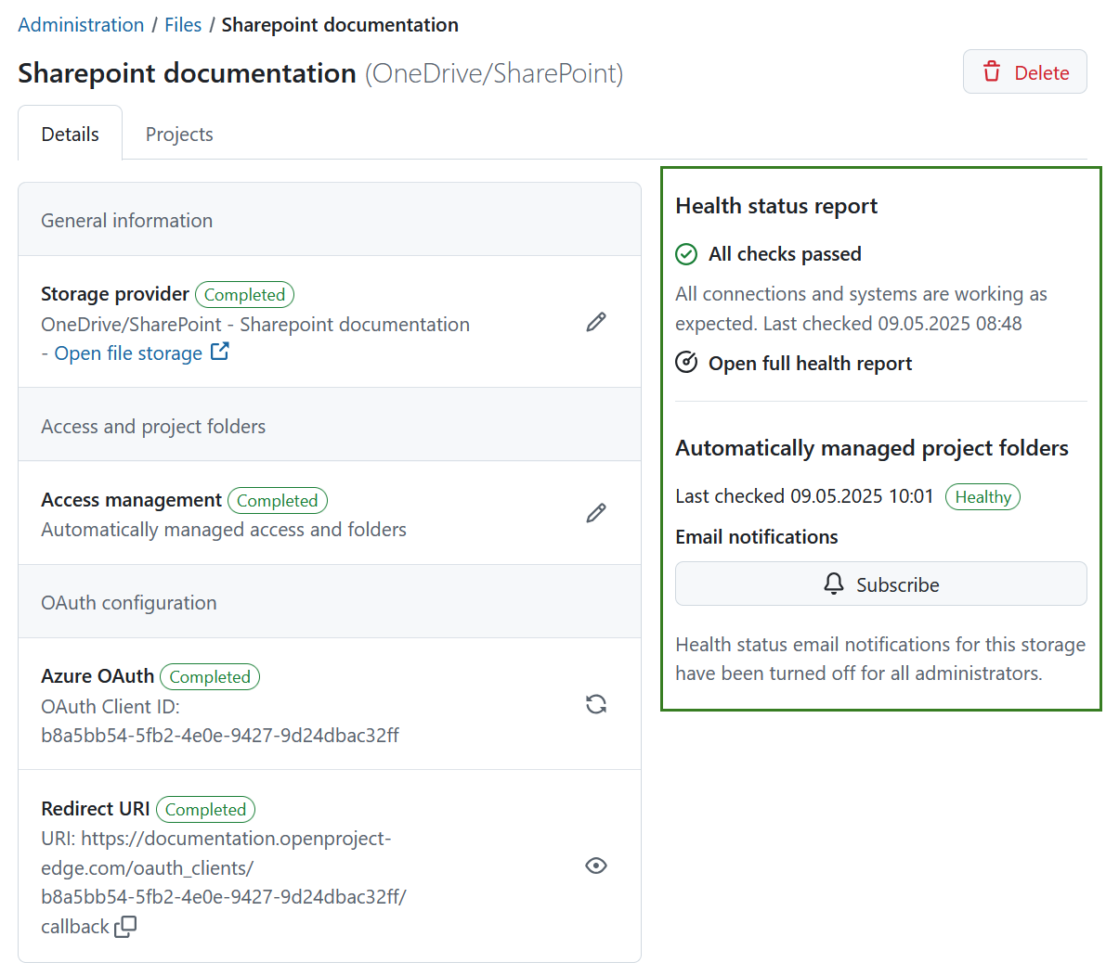This screenshot has width=1106, height=975.
Task: Reveal the Redirect URI with eye icon
Action: coord(595,865)
